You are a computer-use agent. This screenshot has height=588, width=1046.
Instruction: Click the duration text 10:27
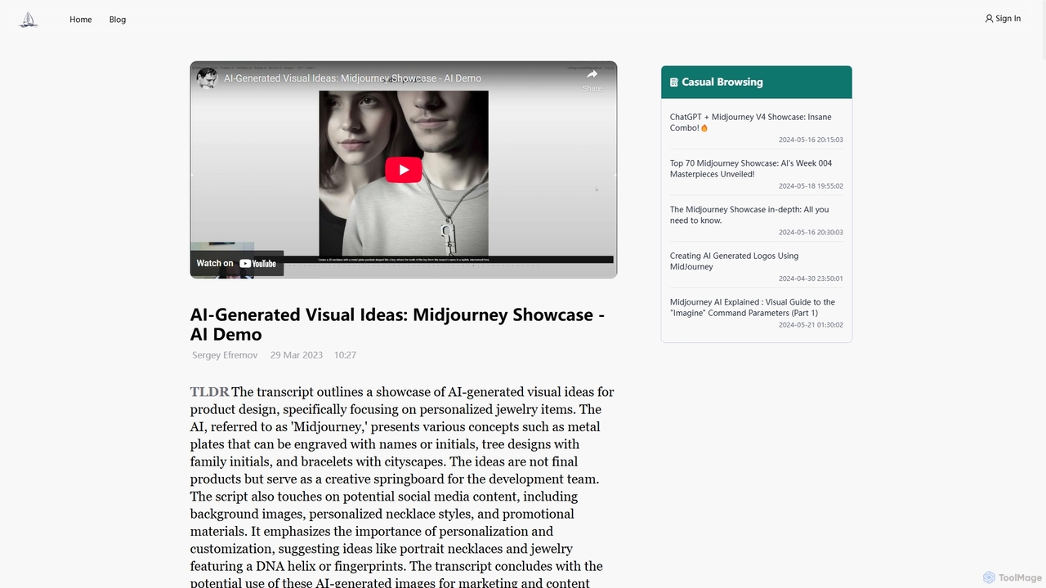(x=345, y=355)
